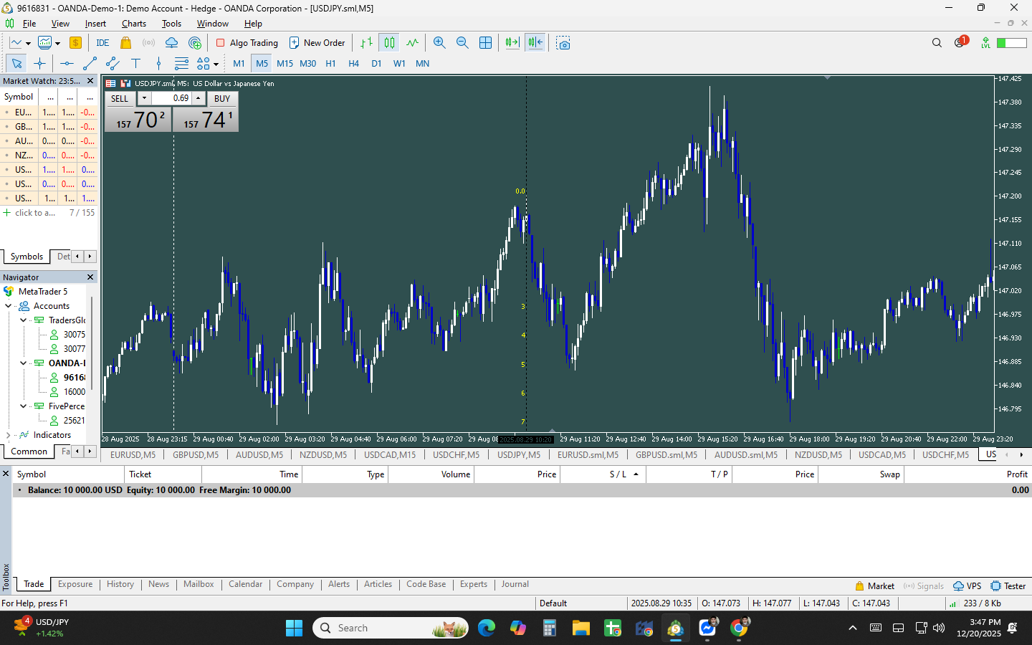Viewport: 1032px width, 645px height.
Task: Open the shapes objects dropdown arrow
Action: pyautogui.click(x=216, y=64)
